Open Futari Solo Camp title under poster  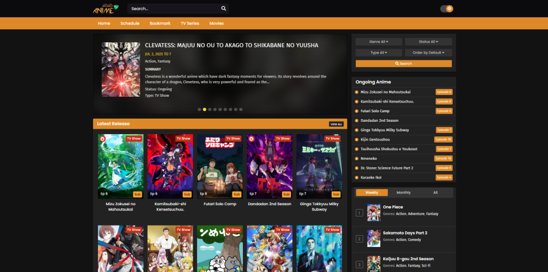(x=220, y=204)
